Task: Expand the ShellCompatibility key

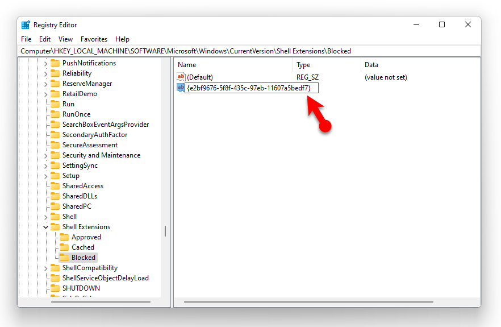Action: (46, 268)
